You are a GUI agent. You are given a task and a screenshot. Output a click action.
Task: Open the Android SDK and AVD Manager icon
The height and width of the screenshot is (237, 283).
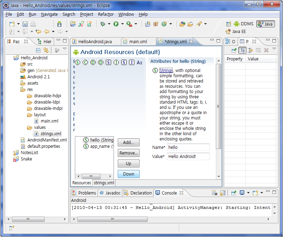click(x=59, y=24)
